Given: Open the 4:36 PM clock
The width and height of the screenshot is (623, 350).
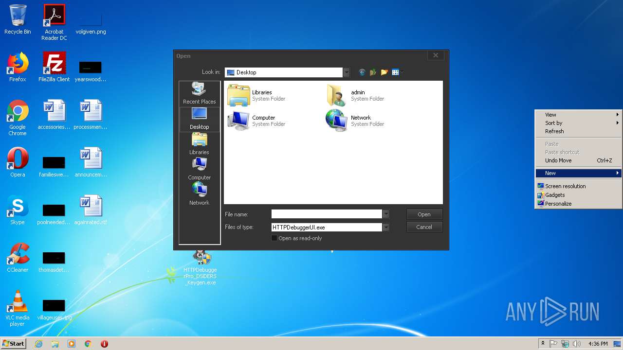Looking at the screenshot, I should point(598,344).
